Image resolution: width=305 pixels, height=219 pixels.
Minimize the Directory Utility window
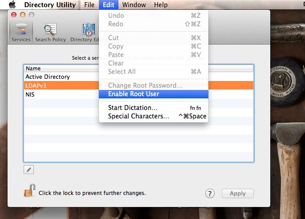coord(23,15)
